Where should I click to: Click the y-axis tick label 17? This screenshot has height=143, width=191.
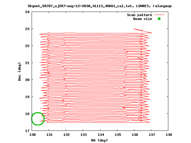pyautogui.click(x=27, y=131)
